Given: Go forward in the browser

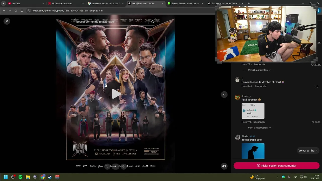Looking at the screenshot, I should 10,11.
